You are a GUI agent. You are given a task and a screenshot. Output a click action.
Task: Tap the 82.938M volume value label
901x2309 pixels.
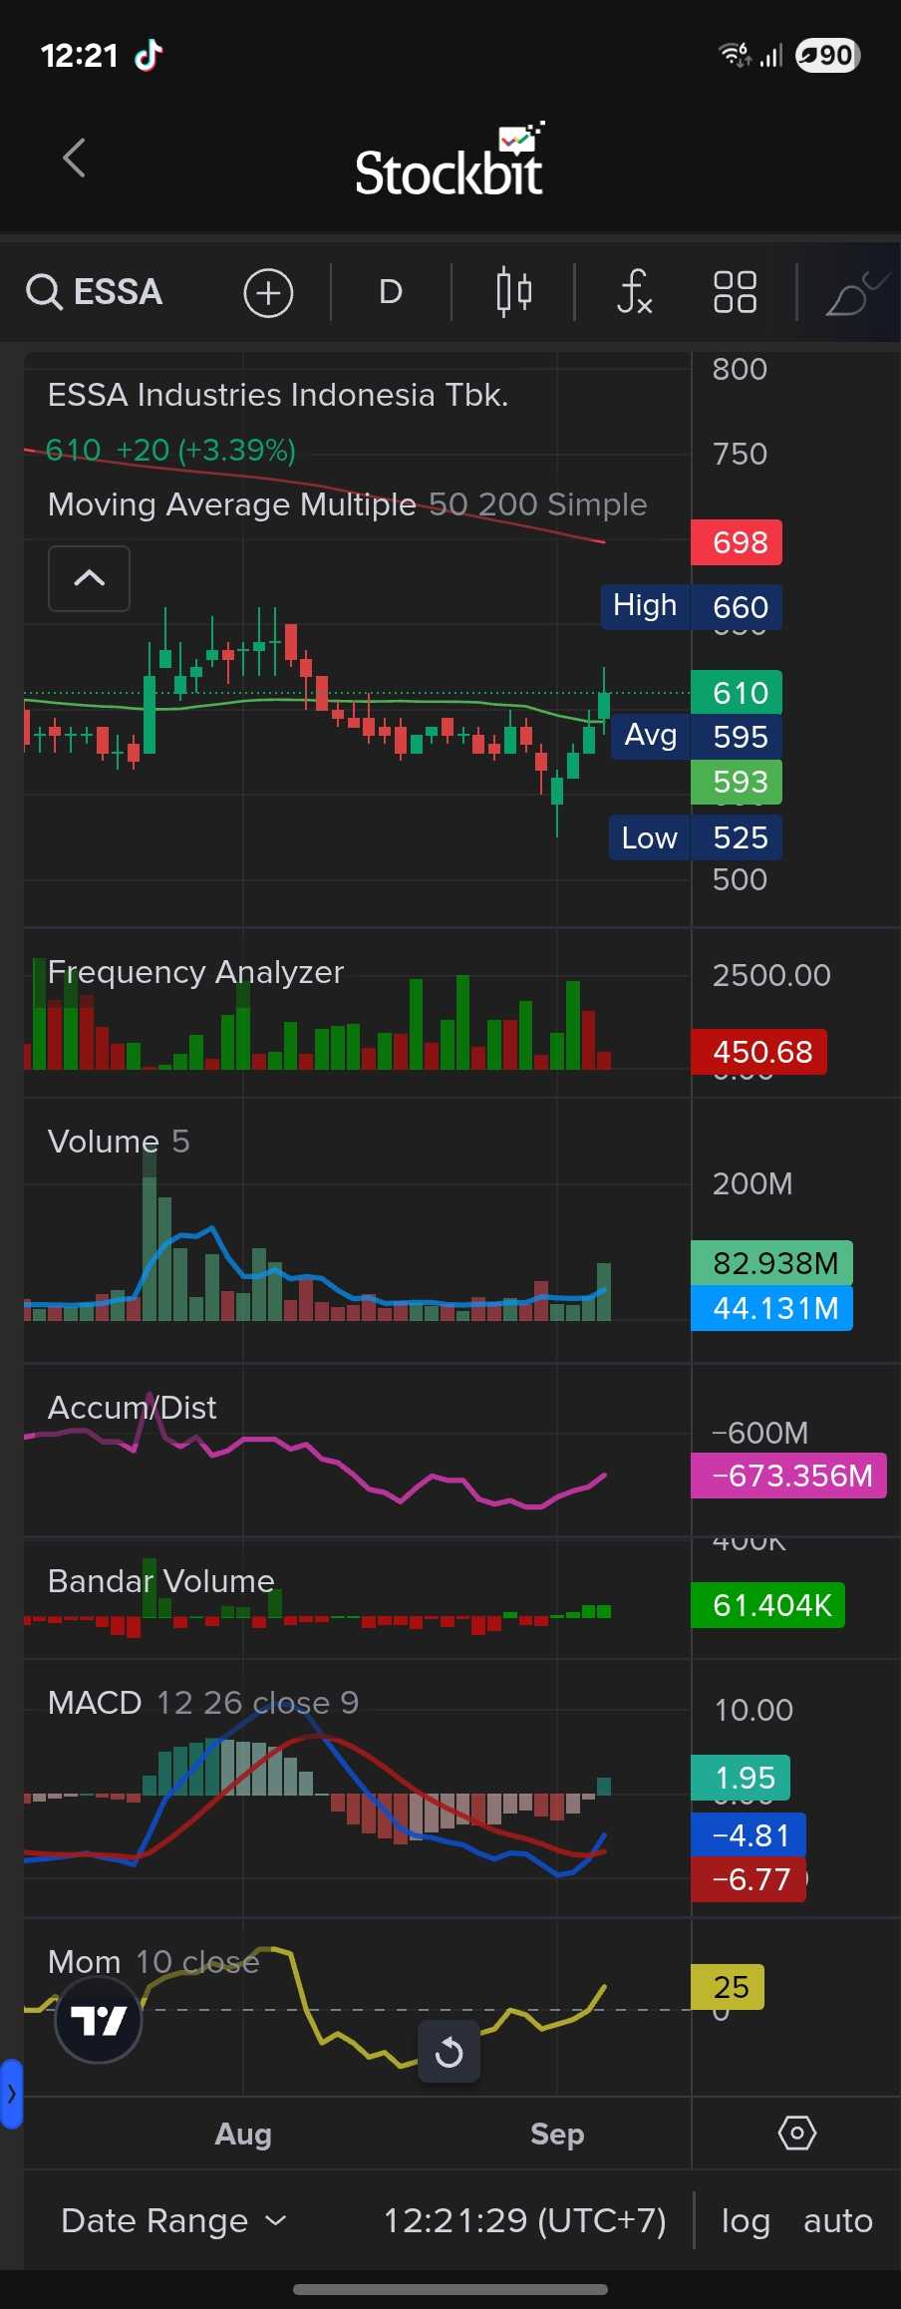coord(771,1263)
